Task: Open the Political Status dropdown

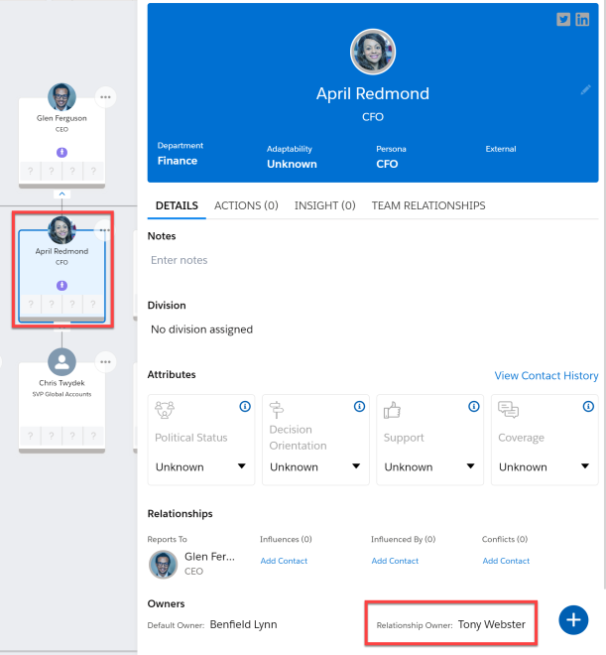Action: pyautogui.click(x=200, y=466)
